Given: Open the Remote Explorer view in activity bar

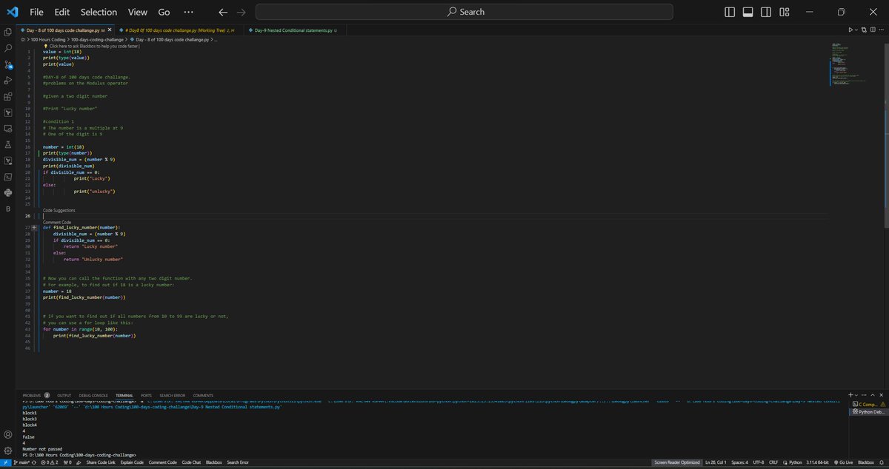Looking at the screenshot, I should pyautogui.click(x=8, y=128).
